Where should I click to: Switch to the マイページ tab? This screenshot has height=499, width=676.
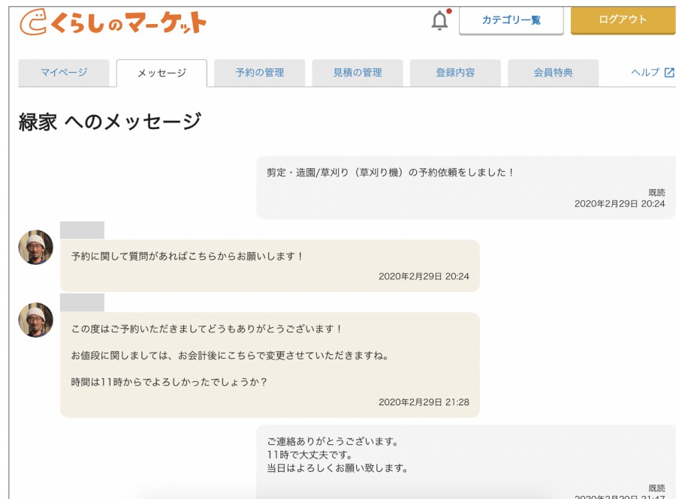click(64, 73)
